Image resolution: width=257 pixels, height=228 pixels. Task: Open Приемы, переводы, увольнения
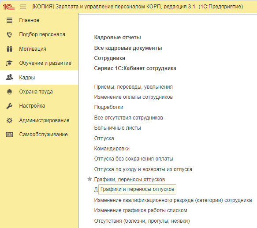[134, 87]
